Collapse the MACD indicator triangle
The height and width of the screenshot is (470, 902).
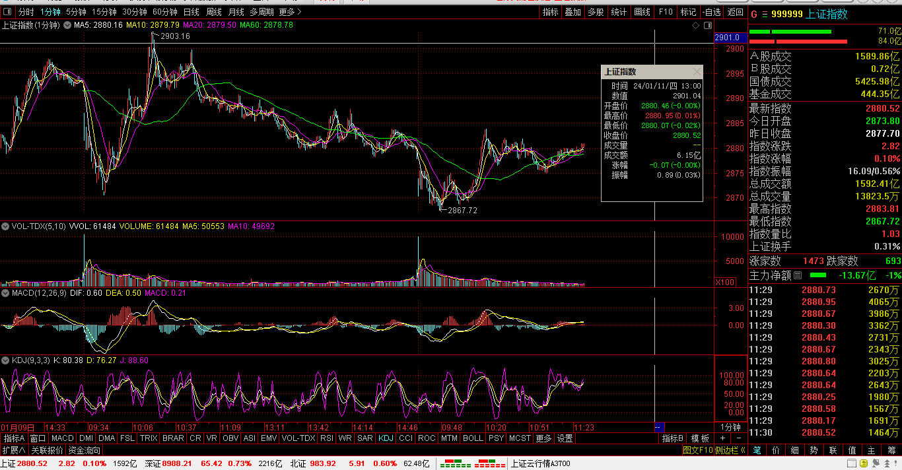pos(5,293)
